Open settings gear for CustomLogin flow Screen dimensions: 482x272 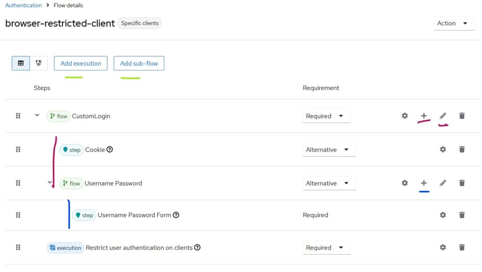coord(405,116)
